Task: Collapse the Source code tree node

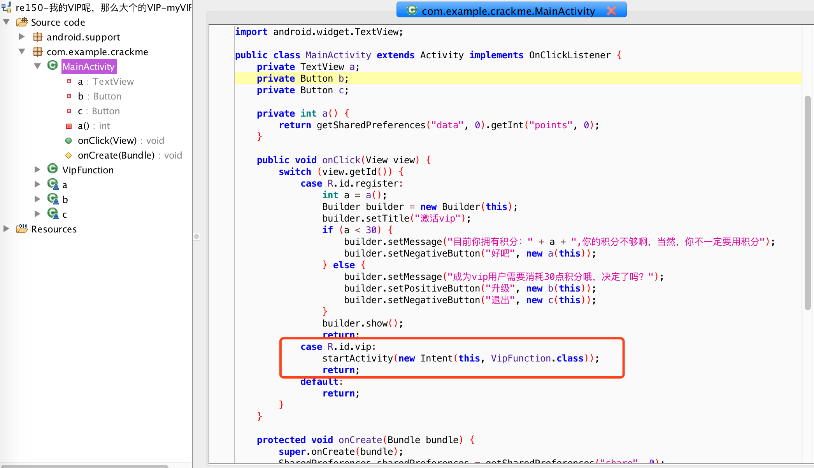Action: click(x=6, y=22)
